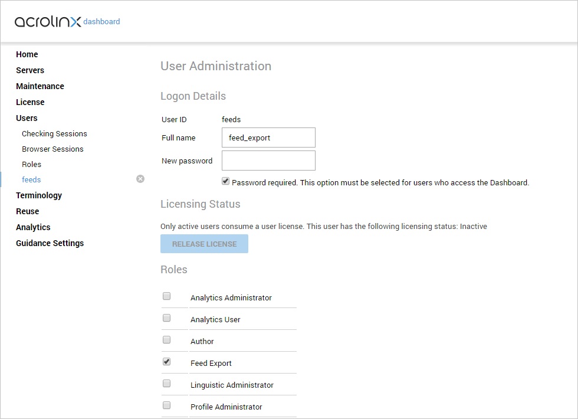Enable the Author role checkbox
Viewport: 578px width, 419px height.
point(166,340)
